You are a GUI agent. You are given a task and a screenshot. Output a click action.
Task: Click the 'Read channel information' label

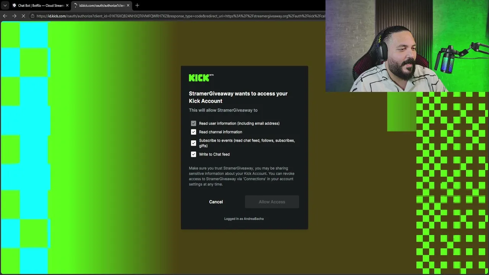220,132
